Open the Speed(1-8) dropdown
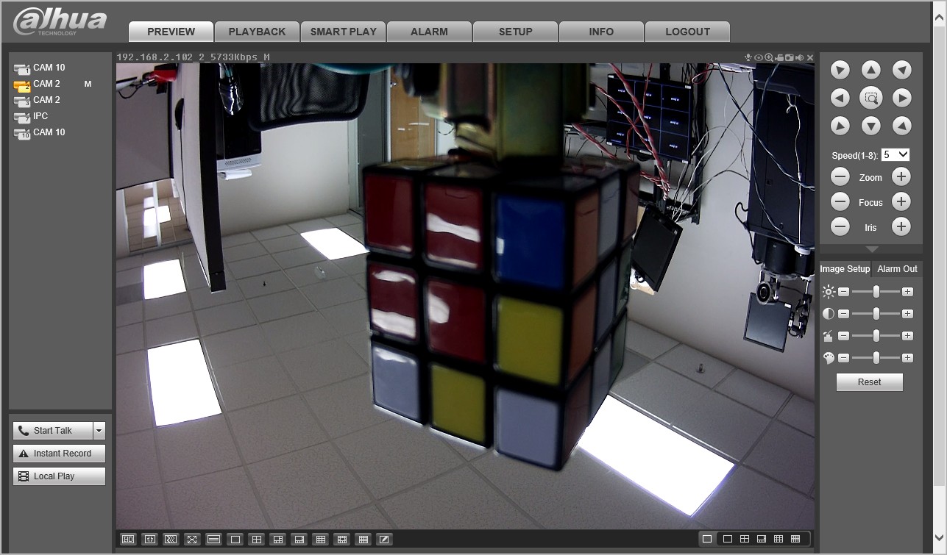This screenshot has width=947, height=555. coord(895,155)
